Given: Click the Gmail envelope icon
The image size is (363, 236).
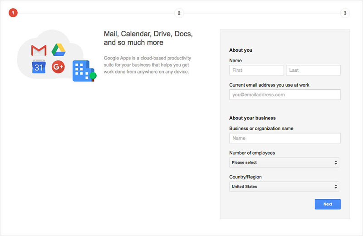Looking at the screenshot, I should pos(39,50).
